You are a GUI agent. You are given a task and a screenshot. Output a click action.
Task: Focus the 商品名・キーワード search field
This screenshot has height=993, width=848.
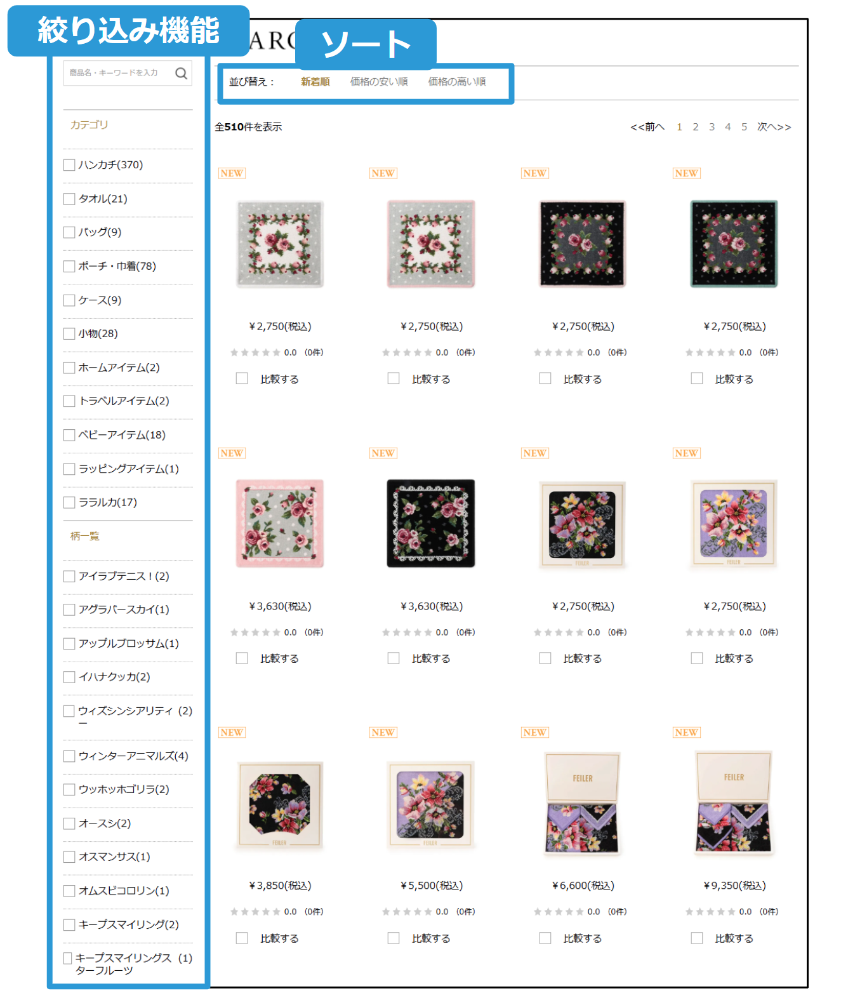(x=118, y=74)
